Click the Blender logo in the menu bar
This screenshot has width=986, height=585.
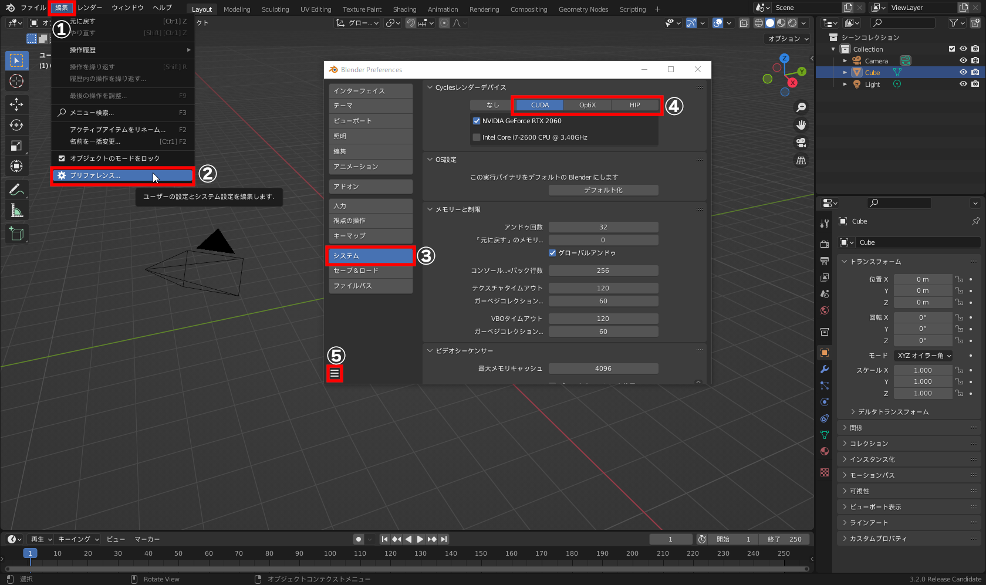(10, 8)
